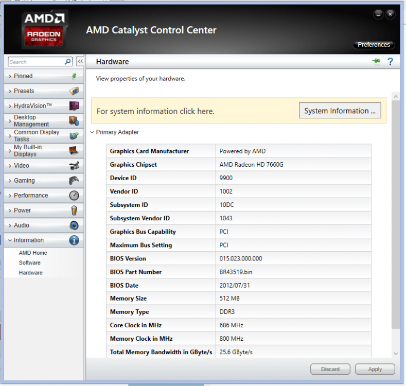The width and height of the screenshot is (406, 386).
Task: Click the System Information button
Action: click(x=340, y=111)
